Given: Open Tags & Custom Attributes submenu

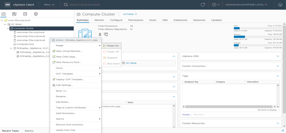Looking at the screenshot, I should pos(76,108).
